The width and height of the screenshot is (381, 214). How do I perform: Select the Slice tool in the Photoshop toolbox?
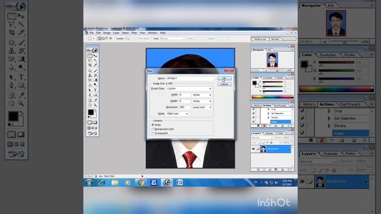(95, 65)
